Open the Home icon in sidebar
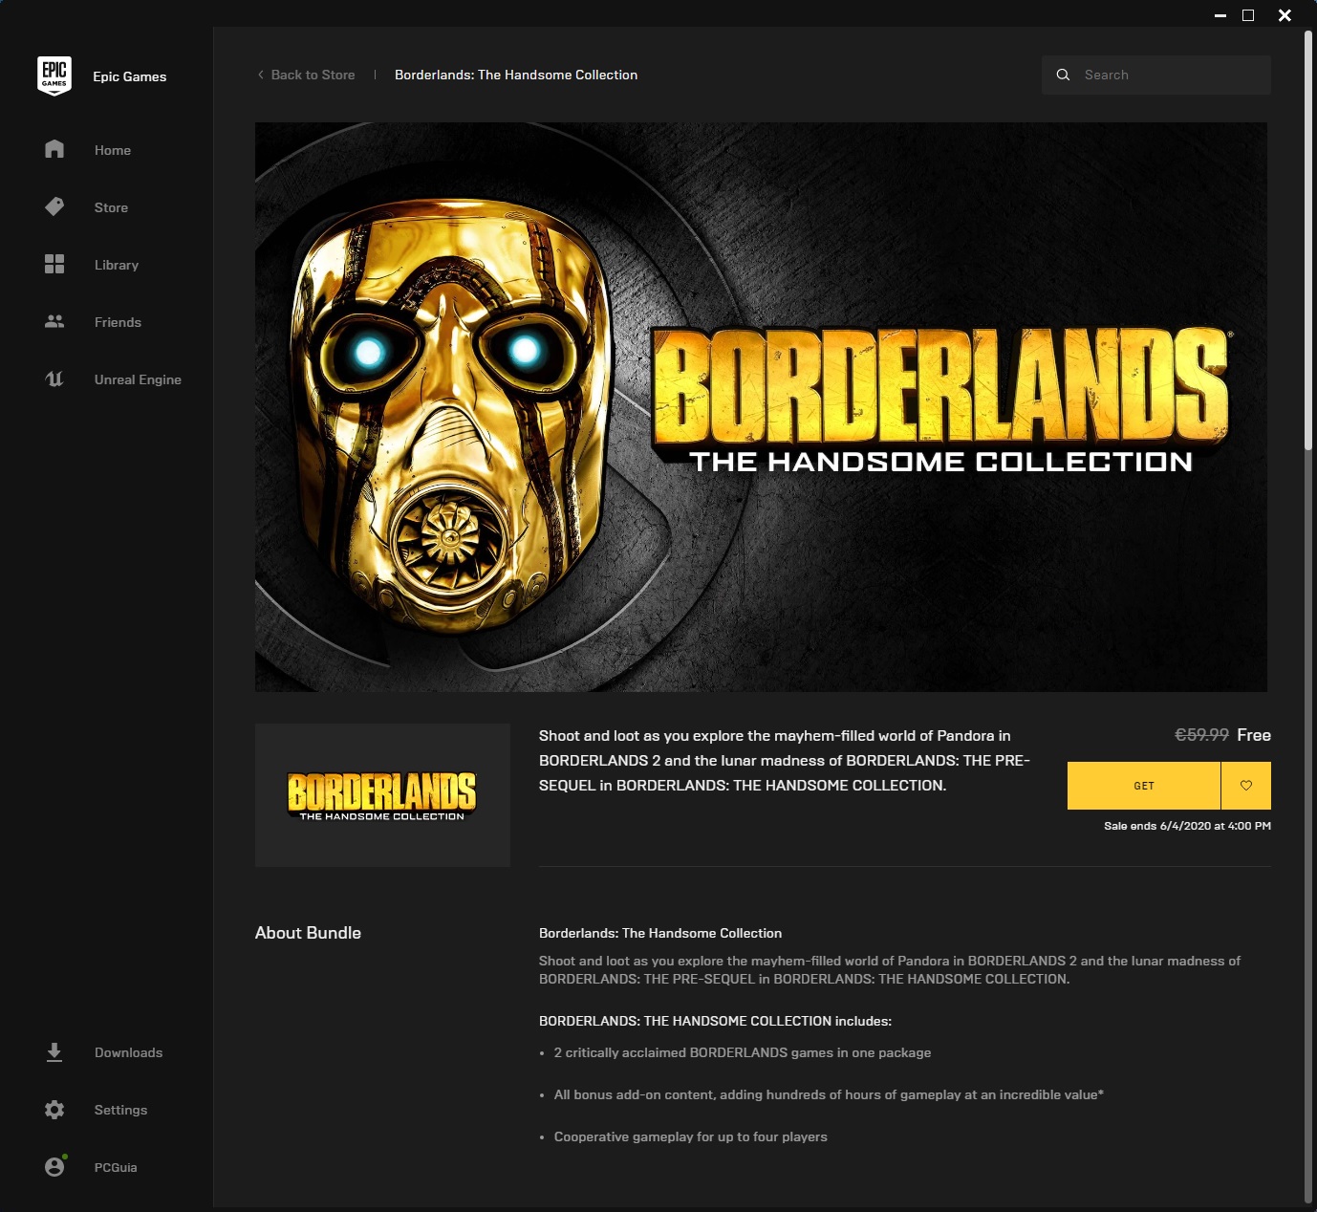Screen dimensions: 1317x1212 pyautogui.click(x=54, y=149)
